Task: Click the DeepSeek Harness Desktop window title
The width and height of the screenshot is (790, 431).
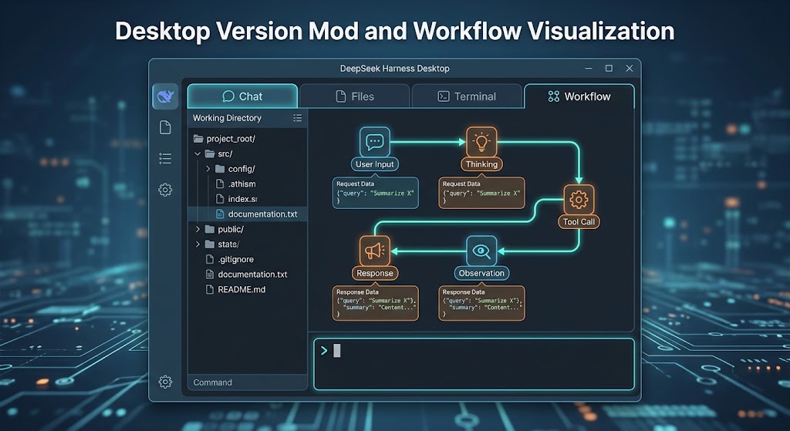Action: tap(394, 68)
